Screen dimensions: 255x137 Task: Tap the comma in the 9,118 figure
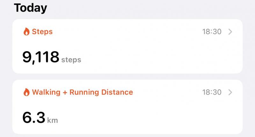(x=33, y=62)
